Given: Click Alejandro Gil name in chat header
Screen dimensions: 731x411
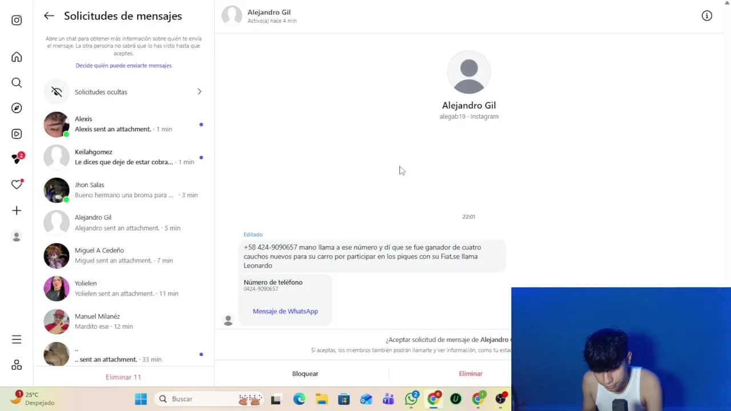Looking at the screenshot, I should point(269,12).
